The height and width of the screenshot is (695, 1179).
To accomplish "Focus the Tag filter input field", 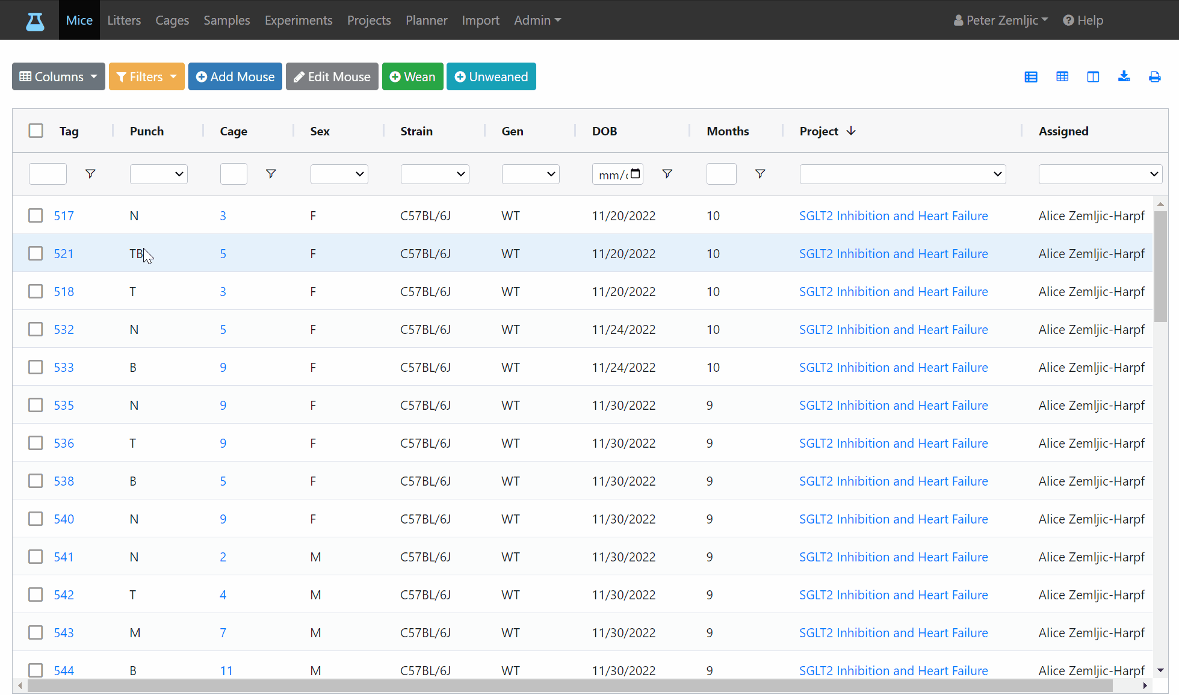I will pos(48,174).
